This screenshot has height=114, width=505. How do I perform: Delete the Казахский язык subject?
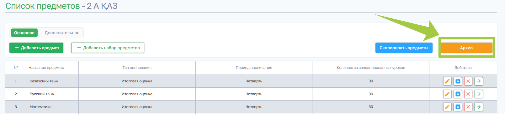tap(468, 81)
